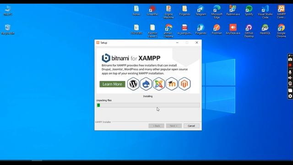The height and width of the screenshot is (165, 293).
Task: Take screenshot with recorder camera icon
Action: pyautogui.click(x=290, y=59)
